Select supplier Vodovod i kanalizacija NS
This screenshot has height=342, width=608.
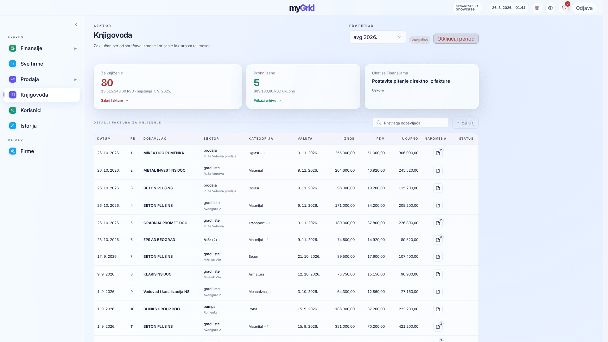[166, 292]
